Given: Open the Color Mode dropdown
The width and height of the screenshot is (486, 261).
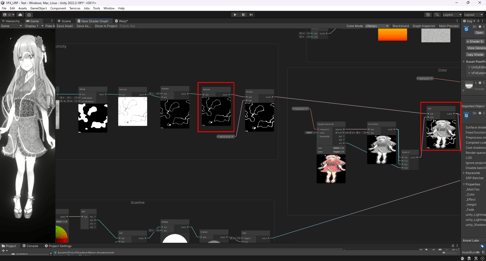Looking at the screenshot, I should coord(377,26).
